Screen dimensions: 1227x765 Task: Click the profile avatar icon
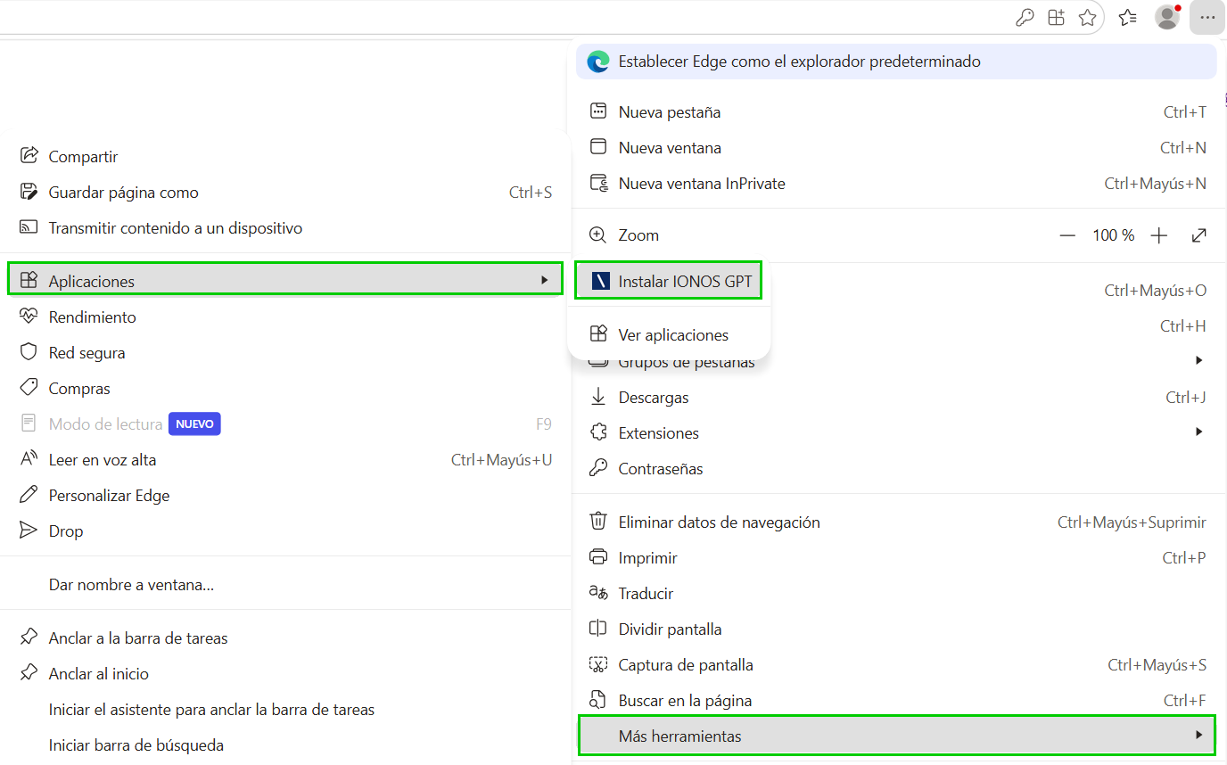1167,17
